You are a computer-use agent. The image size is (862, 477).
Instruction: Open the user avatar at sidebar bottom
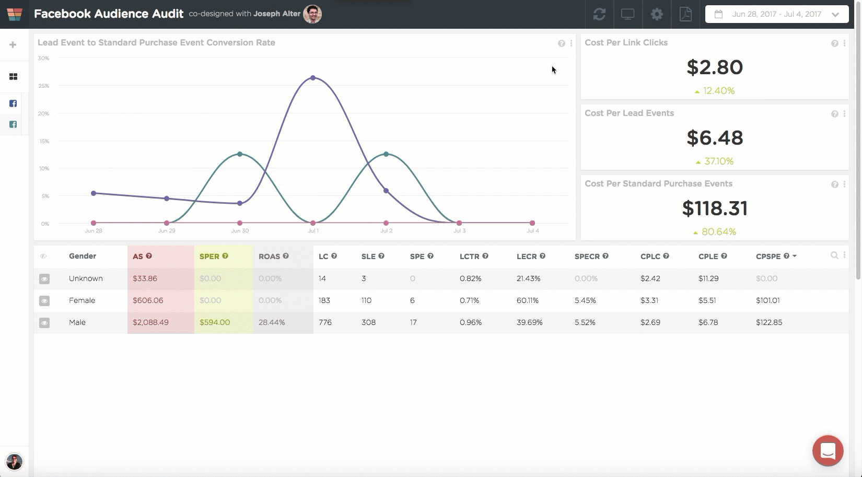[x=14, y=462]
